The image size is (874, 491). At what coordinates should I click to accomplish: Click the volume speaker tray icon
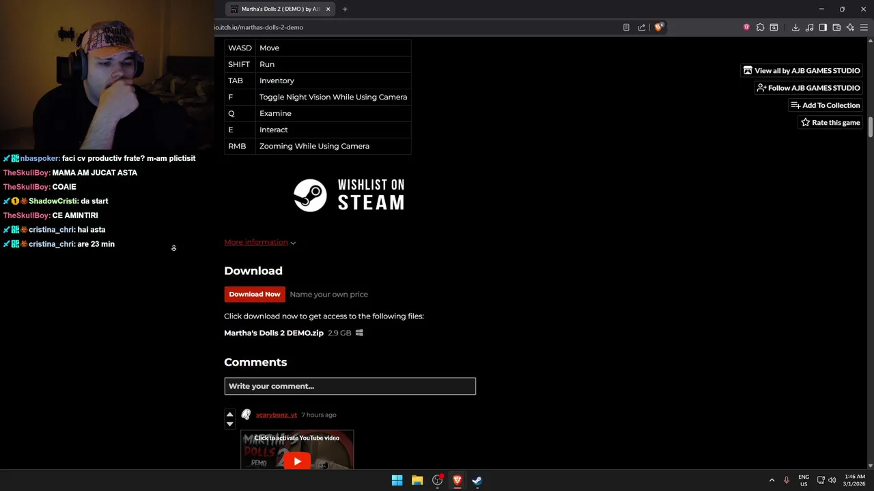pos(832,480)
